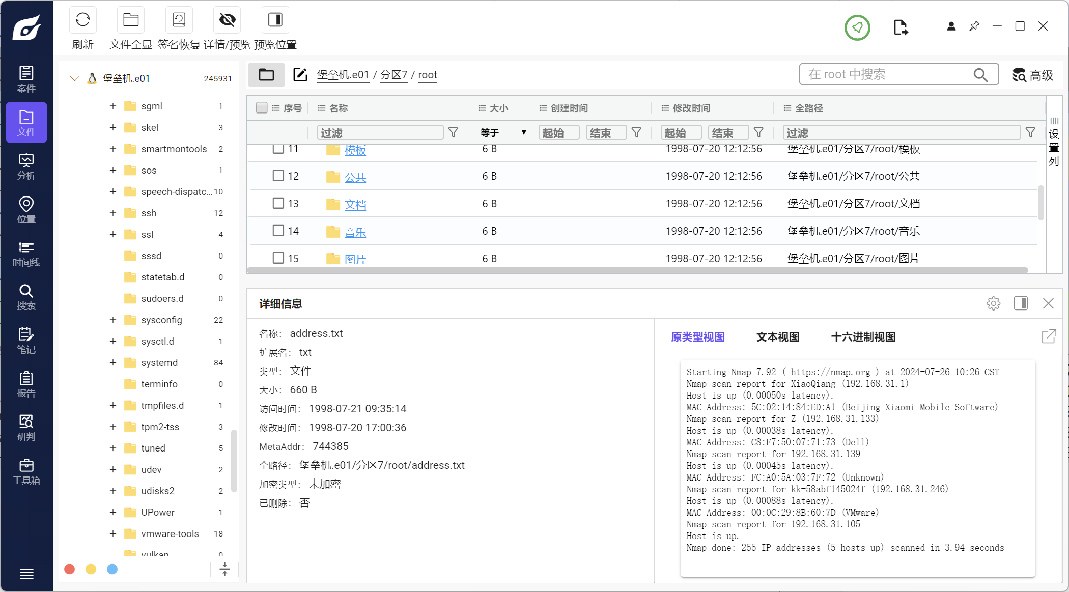The height and width of the screenshot is (592, 1069).
Task: Toggle the details panel layout icon
Action: point(1021,303)
